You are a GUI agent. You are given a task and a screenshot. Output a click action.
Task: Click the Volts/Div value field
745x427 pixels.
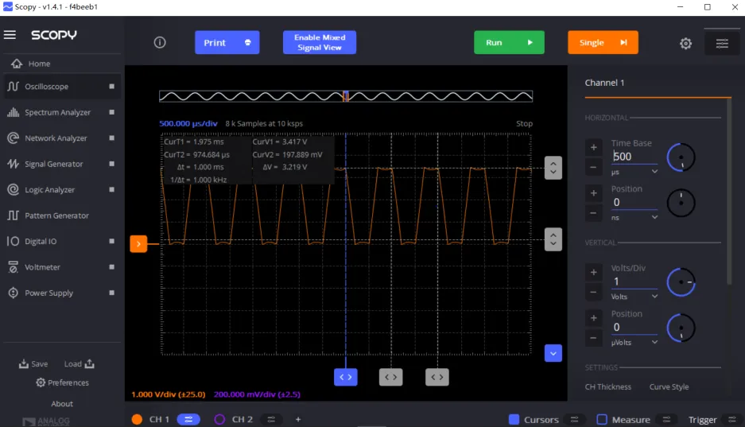coord(634,281)
